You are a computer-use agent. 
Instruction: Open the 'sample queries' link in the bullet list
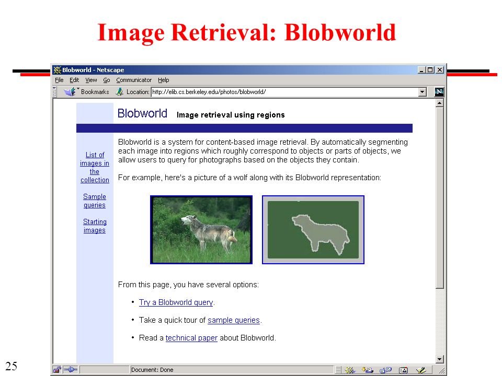pos(234,320)
